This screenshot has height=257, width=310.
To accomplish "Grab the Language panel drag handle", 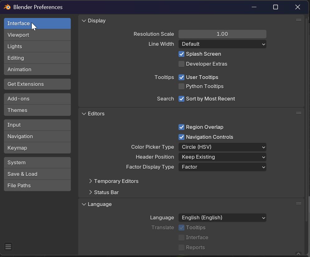I will point(298,203).
